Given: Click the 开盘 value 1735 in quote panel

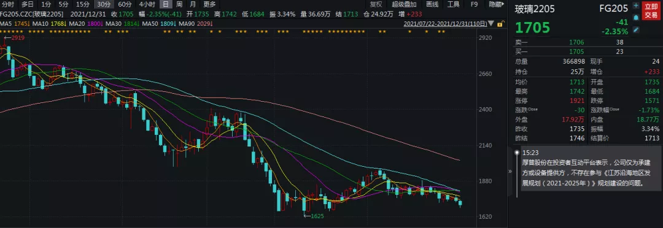Looking at the screenshot, I should tap(652, 82).
